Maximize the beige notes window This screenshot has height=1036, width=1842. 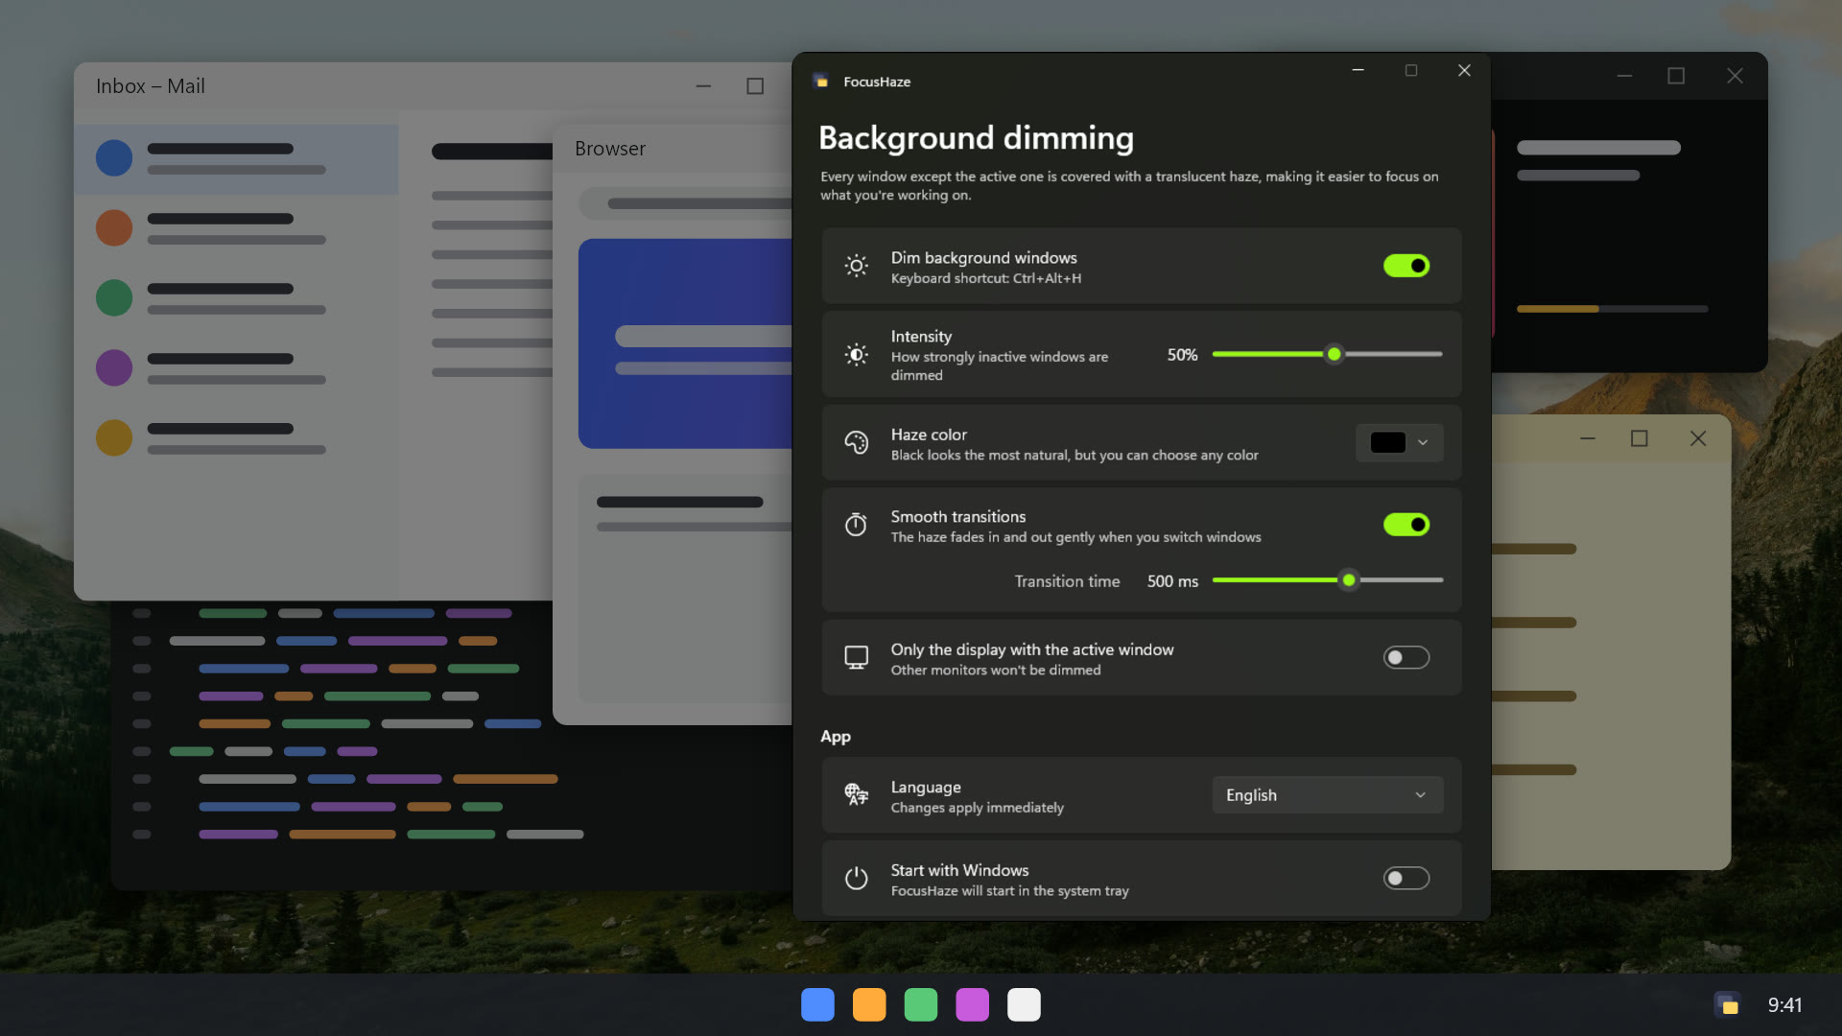point(1640,438)
